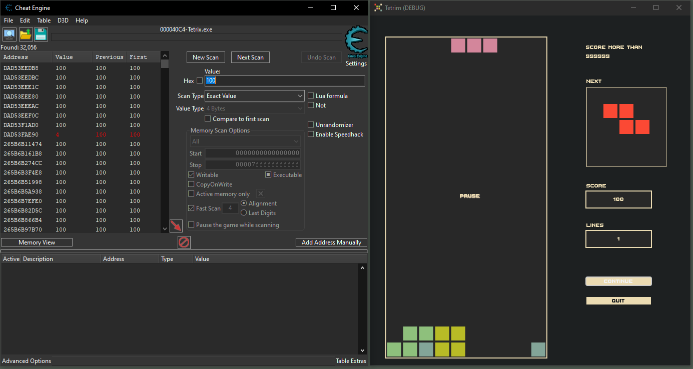
Task: Open the Help menu
Action: (82, 20)
